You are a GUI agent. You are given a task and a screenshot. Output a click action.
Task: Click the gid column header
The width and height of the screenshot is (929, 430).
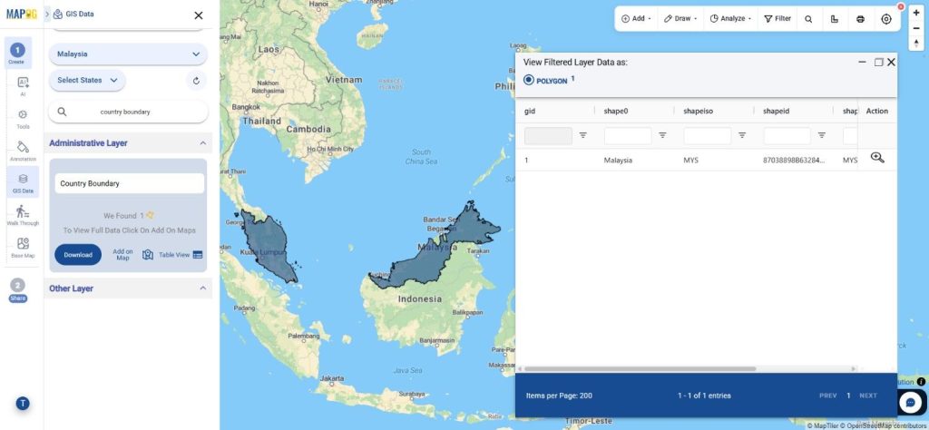(x=530, y=111)
